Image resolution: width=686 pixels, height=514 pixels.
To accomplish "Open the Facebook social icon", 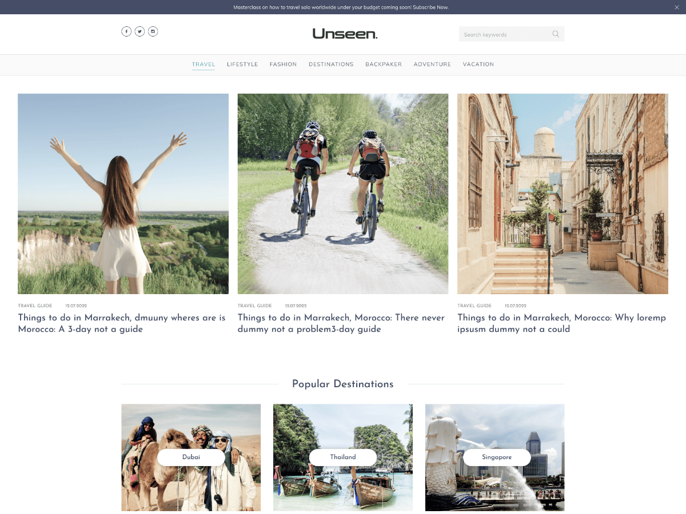I will tap(126, 31).
